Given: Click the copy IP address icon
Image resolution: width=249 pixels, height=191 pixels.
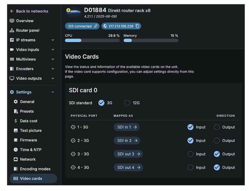Looking at the screenshot, I should pyautogui.click(x=138, y=26).
